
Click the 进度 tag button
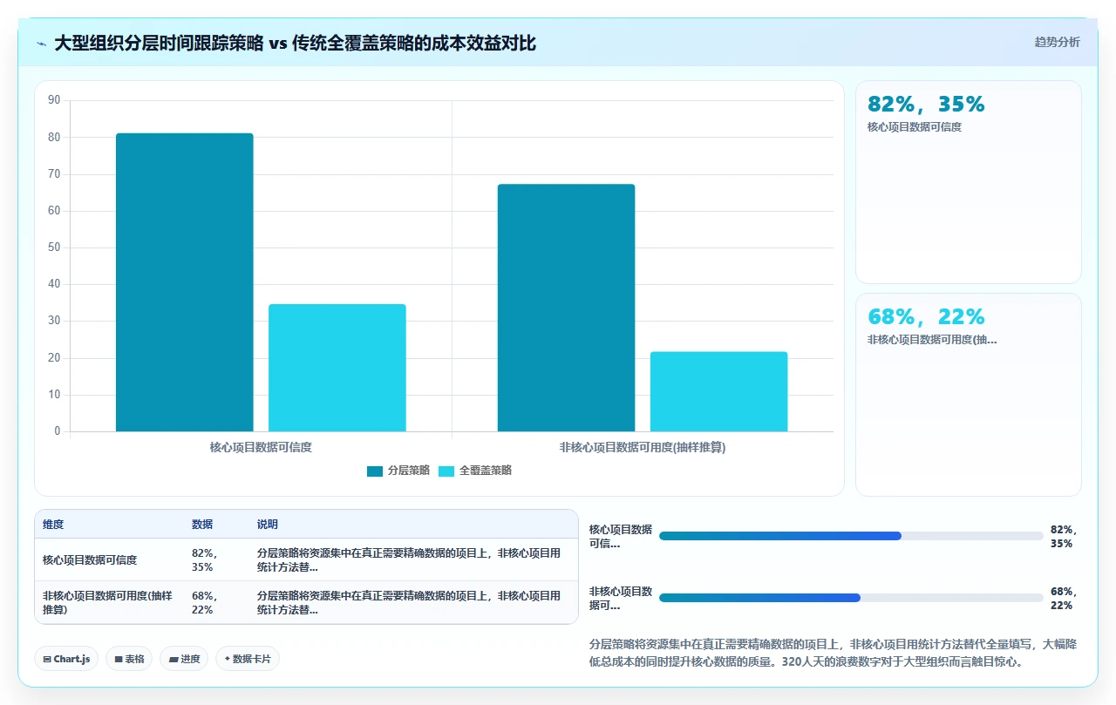tap(185, 659)
